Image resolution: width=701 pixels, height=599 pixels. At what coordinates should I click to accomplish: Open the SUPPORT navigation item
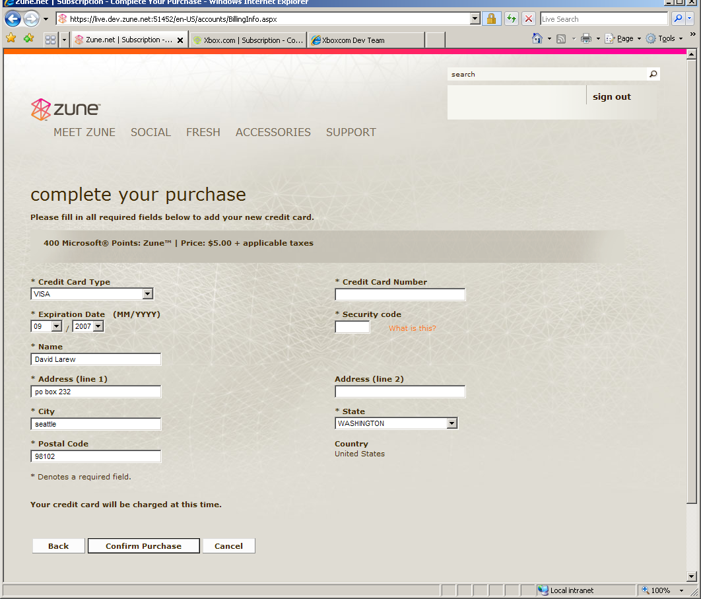351,133
